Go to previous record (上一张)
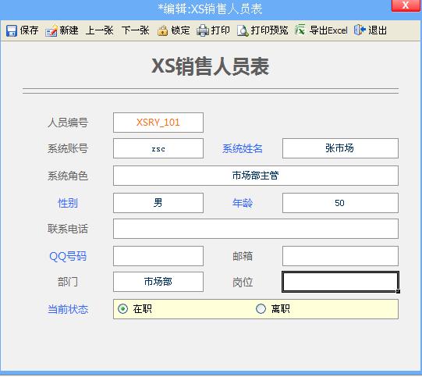 tap(100, 30)
